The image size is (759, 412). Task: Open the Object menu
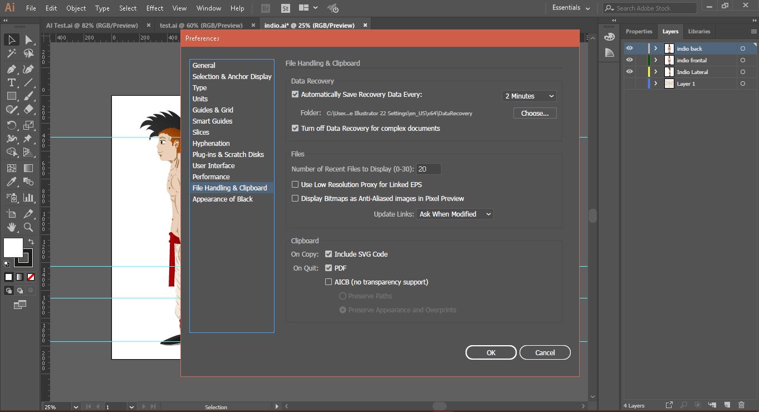76,8
